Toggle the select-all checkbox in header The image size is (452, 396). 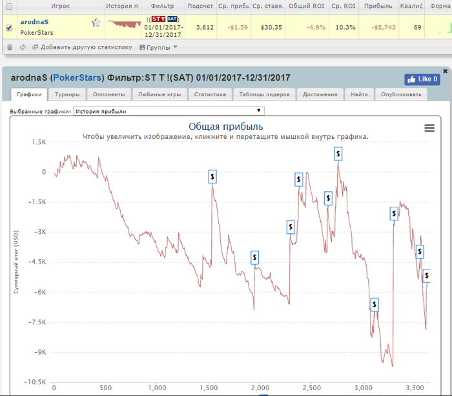(9, 6)
